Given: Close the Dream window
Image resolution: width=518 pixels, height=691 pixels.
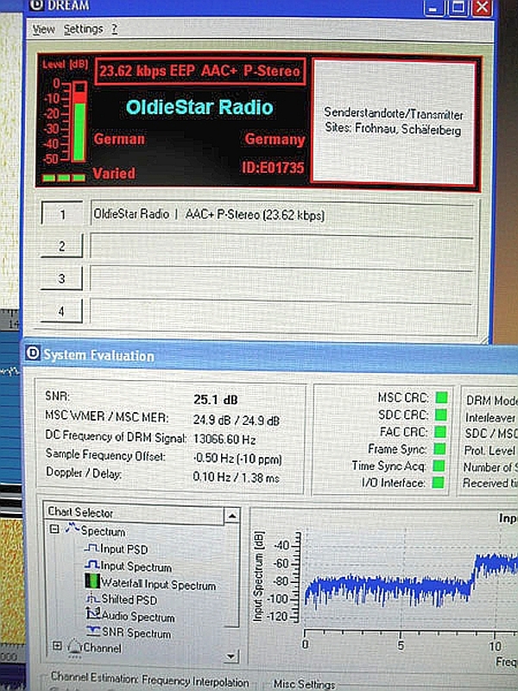Looking at the screenshot, I should (x=482, y=8).
